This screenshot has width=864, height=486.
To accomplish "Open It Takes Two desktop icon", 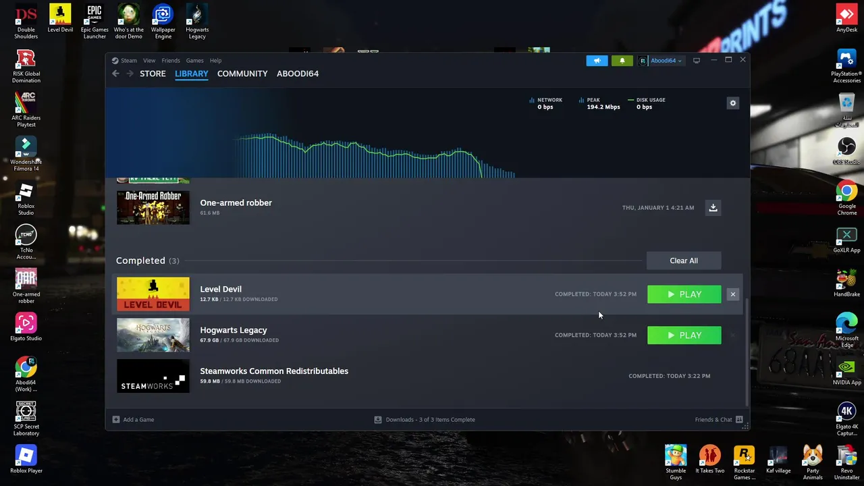I will click(710, 460).
